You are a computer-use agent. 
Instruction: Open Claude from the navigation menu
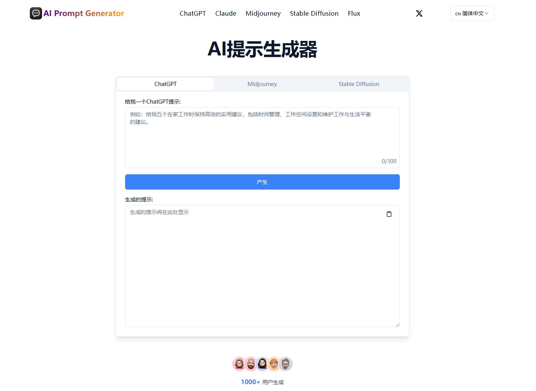pyautogui.click(x=225, y=13)
